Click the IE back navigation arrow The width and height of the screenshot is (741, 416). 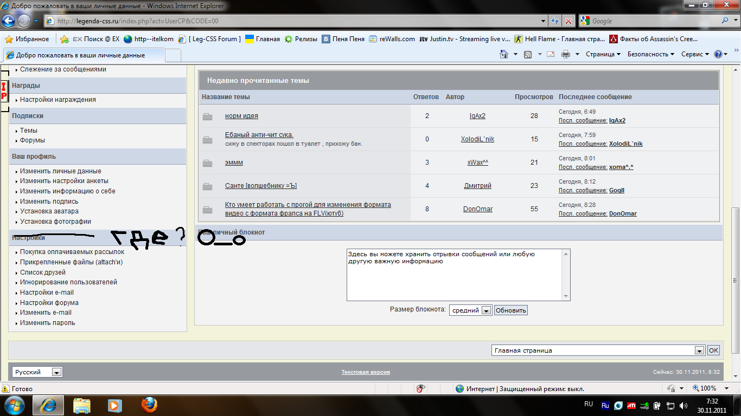pos(9,21)
